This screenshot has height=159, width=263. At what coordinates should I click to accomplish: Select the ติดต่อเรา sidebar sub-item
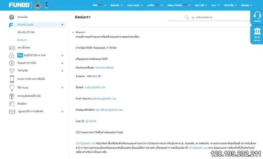point(22,39)
